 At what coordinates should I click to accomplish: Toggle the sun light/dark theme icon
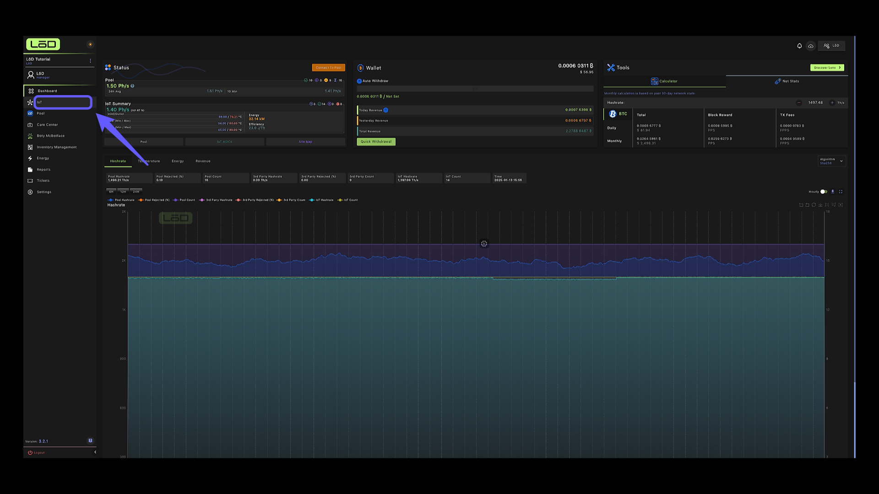tap(90, 44)
